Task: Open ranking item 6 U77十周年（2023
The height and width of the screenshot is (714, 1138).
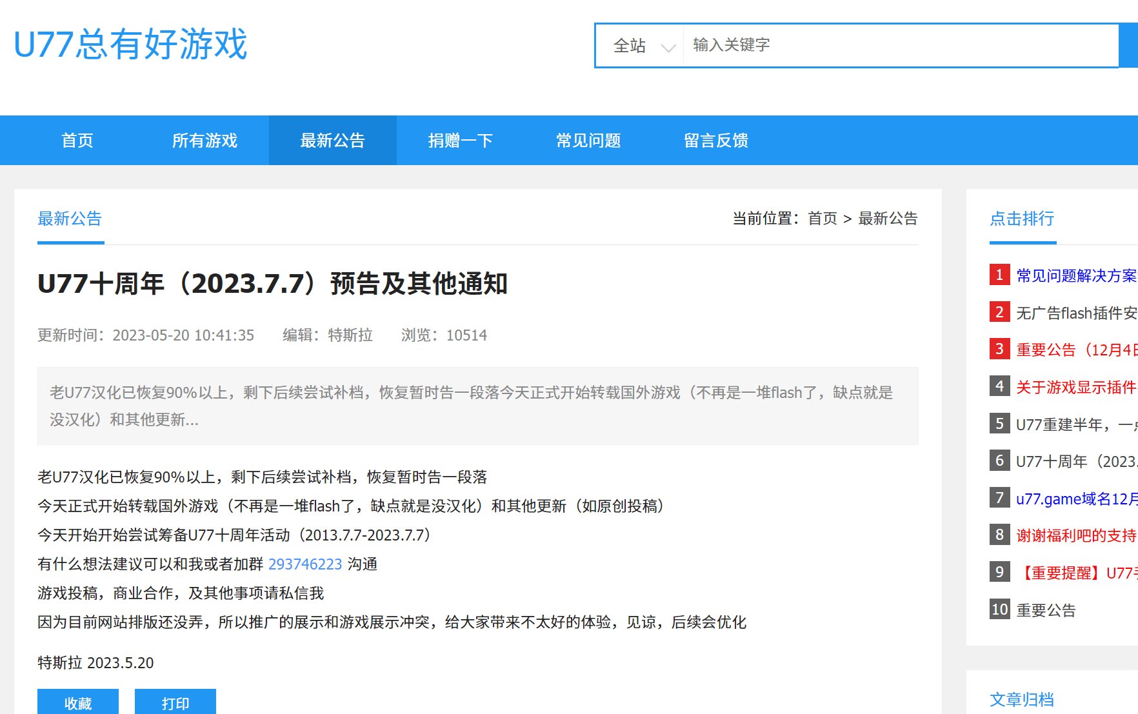Action: click(1077, 462)
